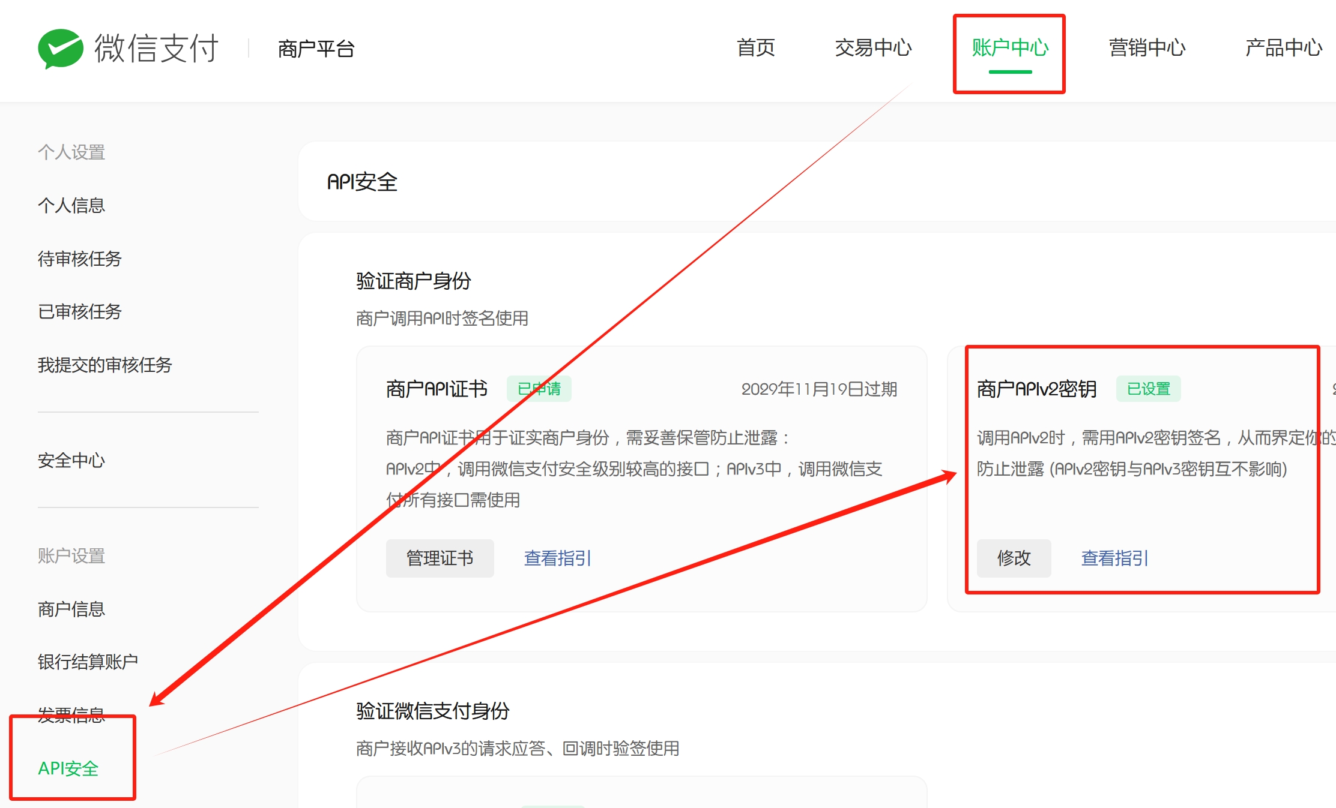Click the API安全 page title

click(x=362, y=182)
